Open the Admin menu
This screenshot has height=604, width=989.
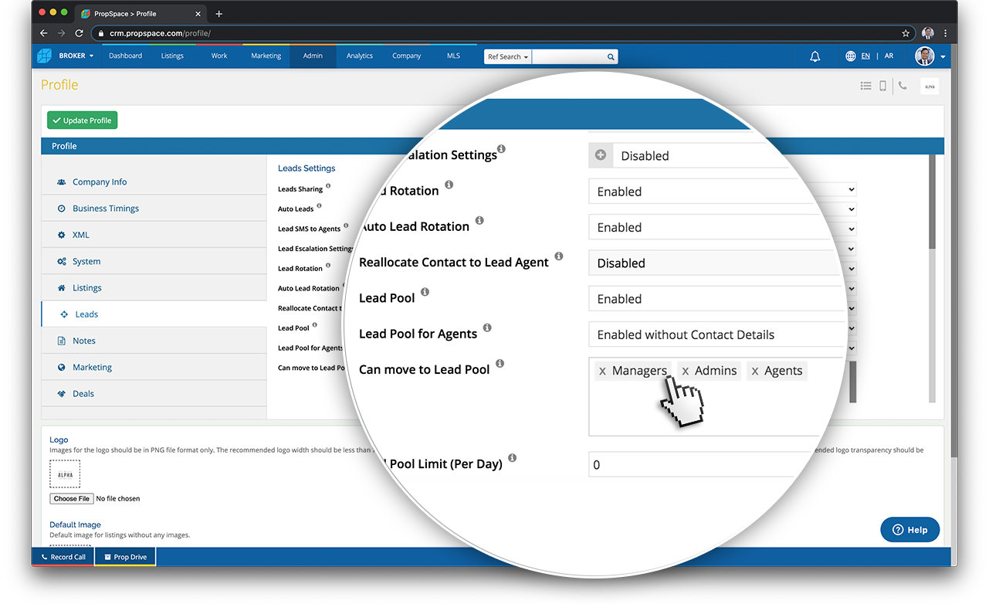click(x=313, y=56)
